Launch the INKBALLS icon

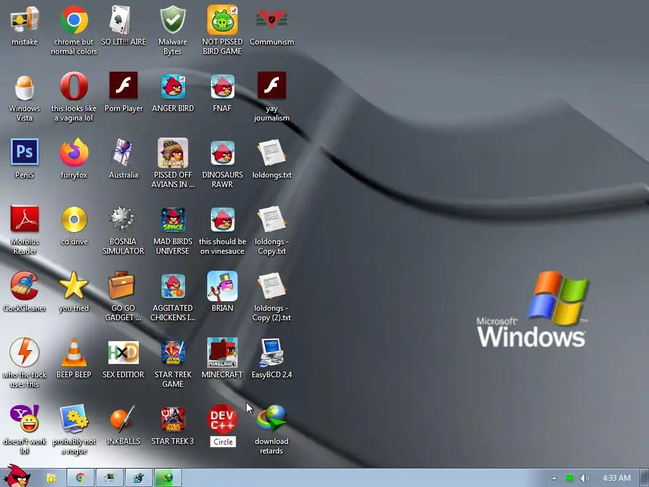[x=123, y=419]
